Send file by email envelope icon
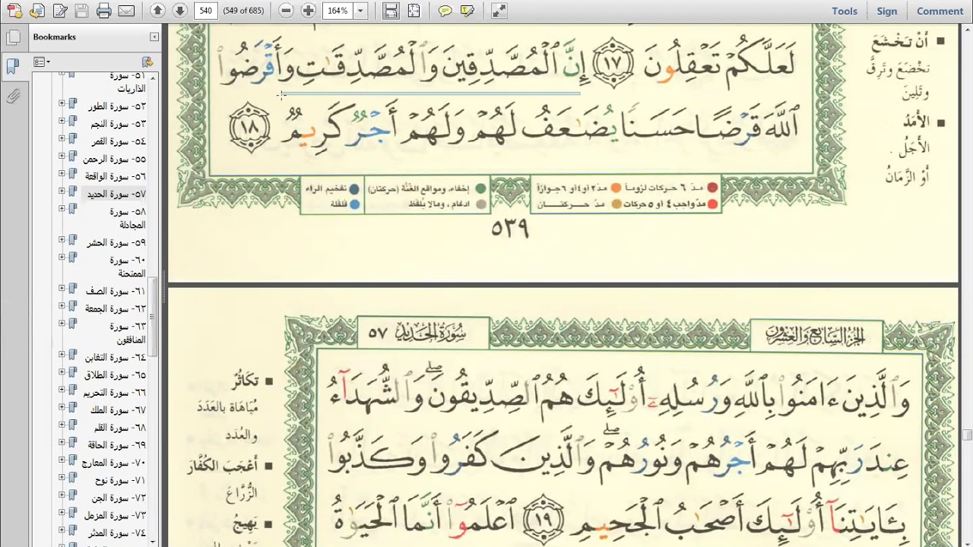The height and width of the screenshot is (547, 973). [126, 11]
